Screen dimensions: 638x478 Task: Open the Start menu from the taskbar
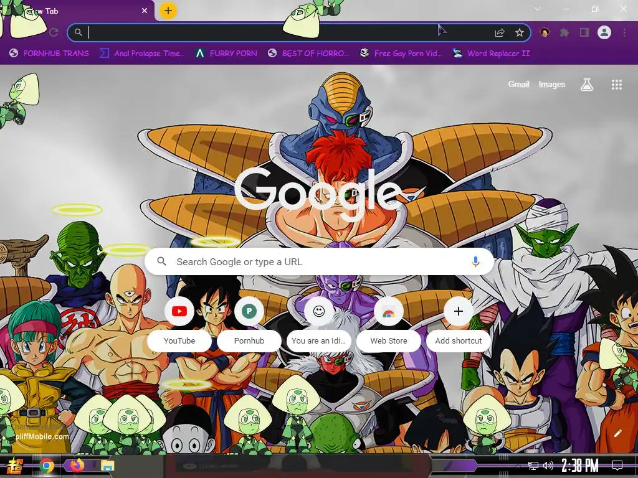click(15, 466)
